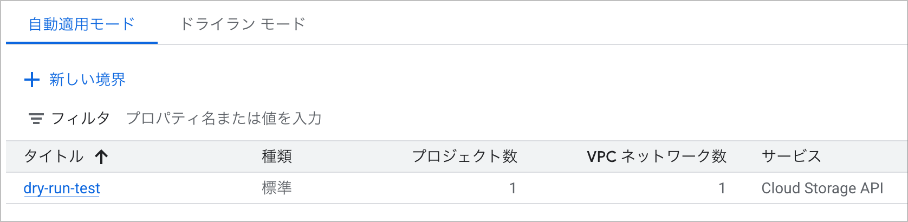Image resolution: width=908 pixels, height=222 pixels.
Task: Click the 標準 type cell
Action: point(277,188)
